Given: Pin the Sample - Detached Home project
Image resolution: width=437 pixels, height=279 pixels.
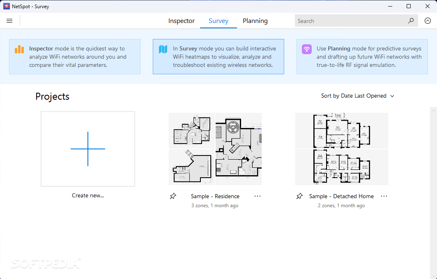Looking at the screenshot, I should point(299,196).
